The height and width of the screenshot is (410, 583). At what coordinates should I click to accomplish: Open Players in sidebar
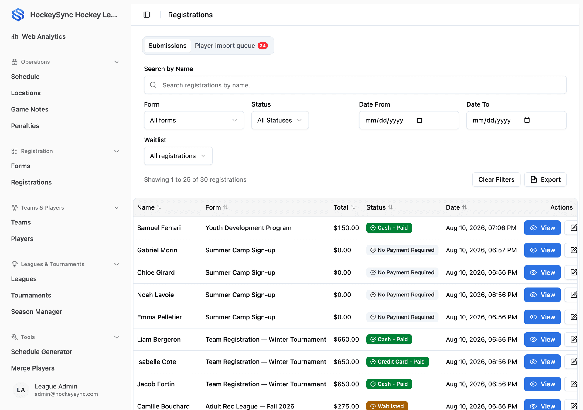(22, 239)
